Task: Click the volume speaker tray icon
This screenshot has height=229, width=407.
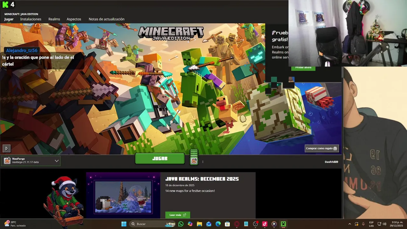Action: [385, 224]
